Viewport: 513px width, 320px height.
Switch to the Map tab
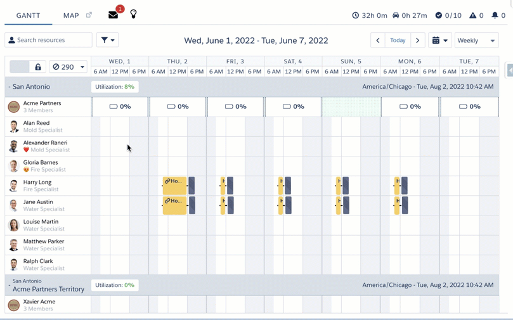(71, 15)
